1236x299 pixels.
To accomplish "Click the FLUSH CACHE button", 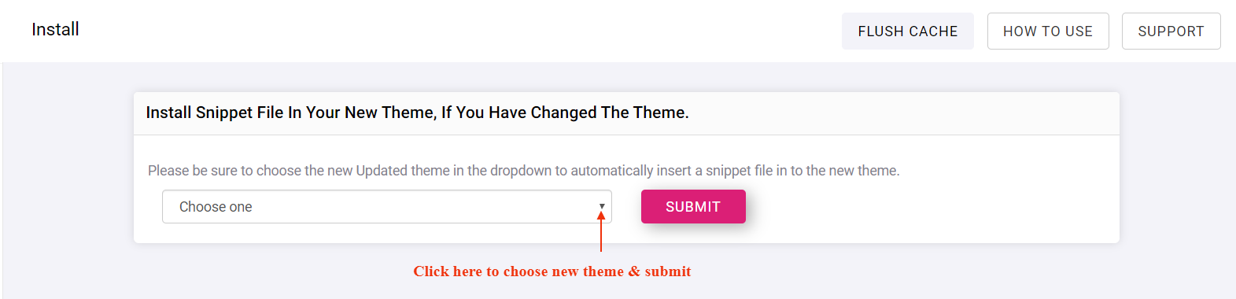I will pyautogui.click(x=907, y=31).
